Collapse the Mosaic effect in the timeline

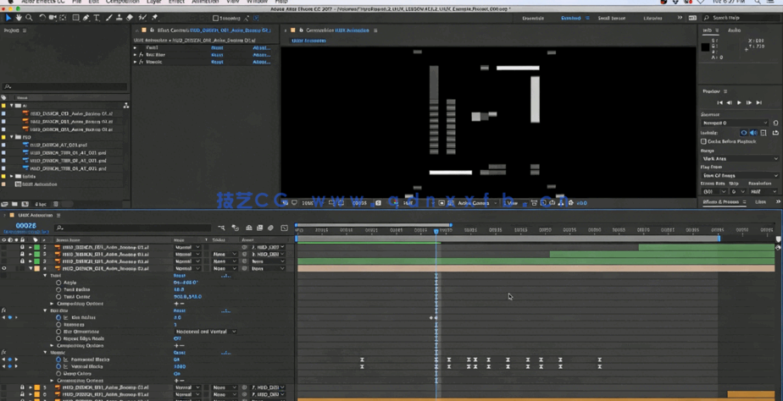46,353
